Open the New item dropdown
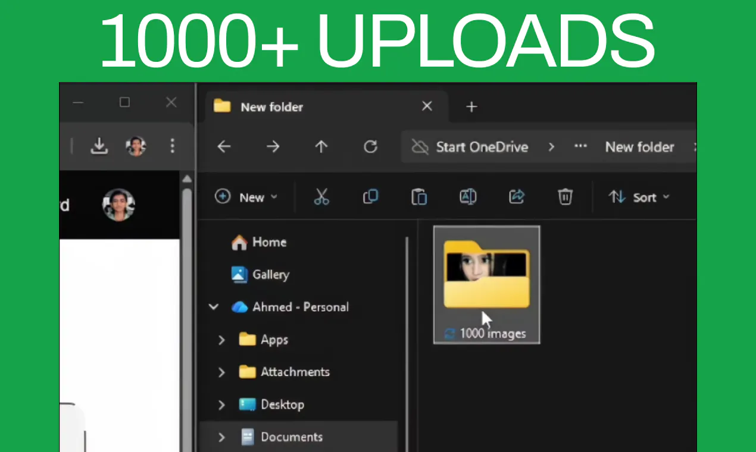756x452 pixels. 246,197
